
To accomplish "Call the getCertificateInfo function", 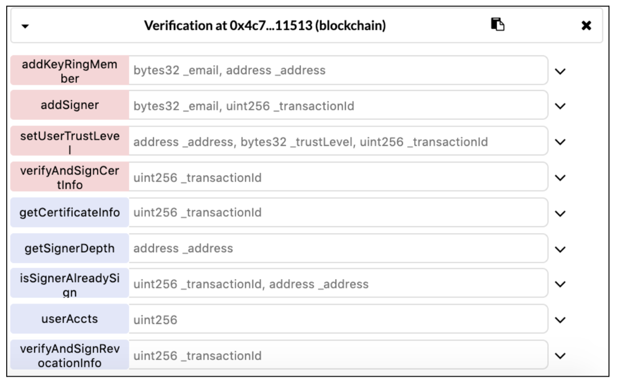I will click(x=70, y=213).
